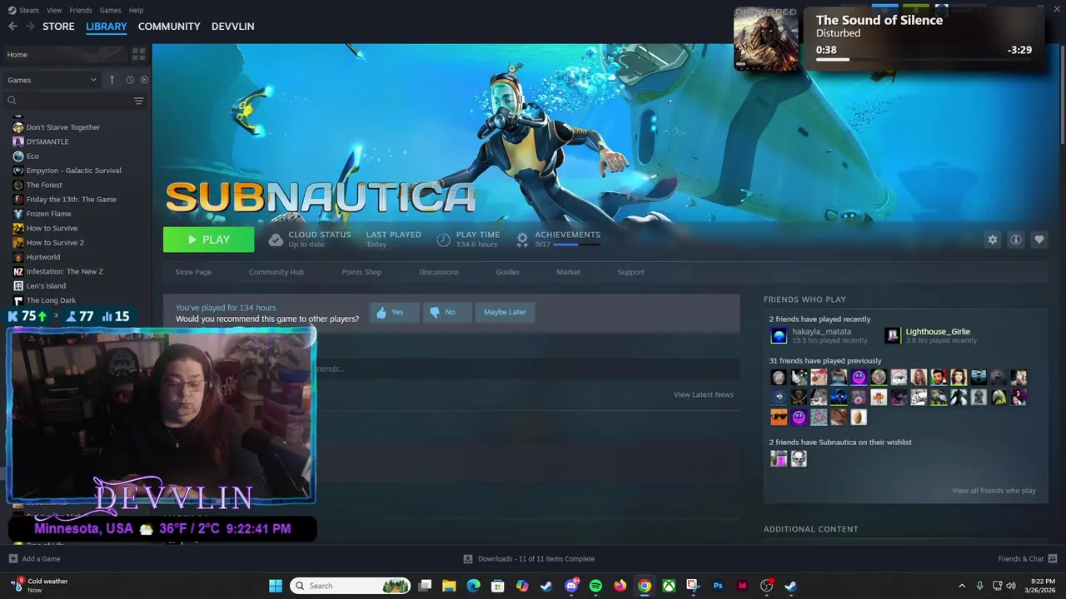
Task: Open the Support link
Action: point(630,272)
